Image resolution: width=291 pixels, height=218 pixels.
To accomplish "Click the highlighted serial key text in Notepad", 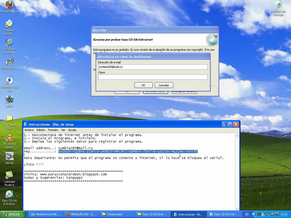I will (128, 151).
